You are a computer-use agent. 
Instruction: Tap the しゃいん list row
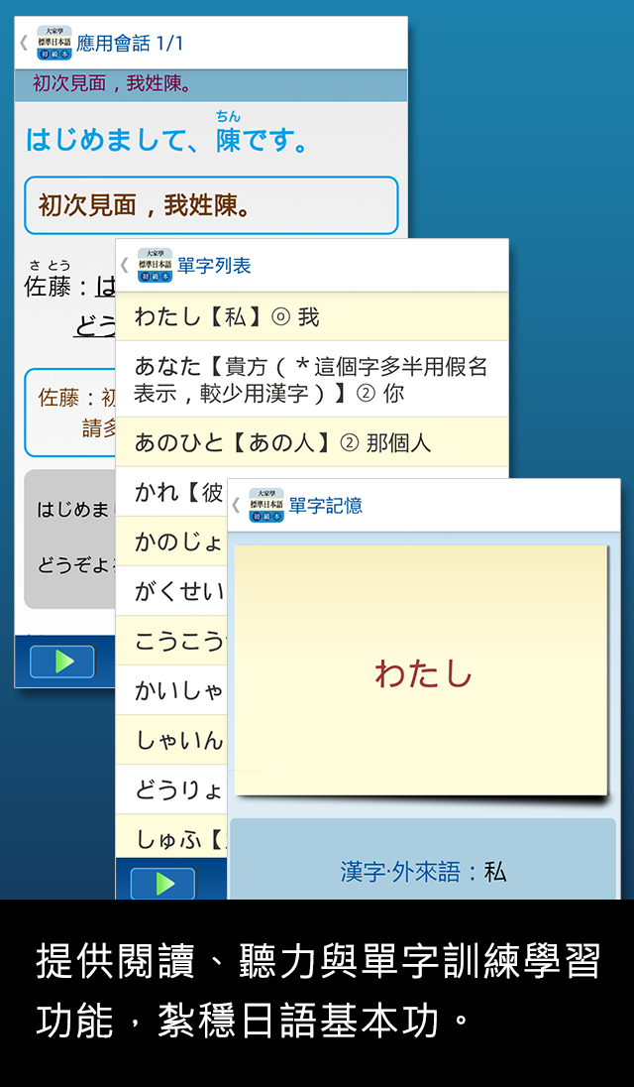coord(171,741)
